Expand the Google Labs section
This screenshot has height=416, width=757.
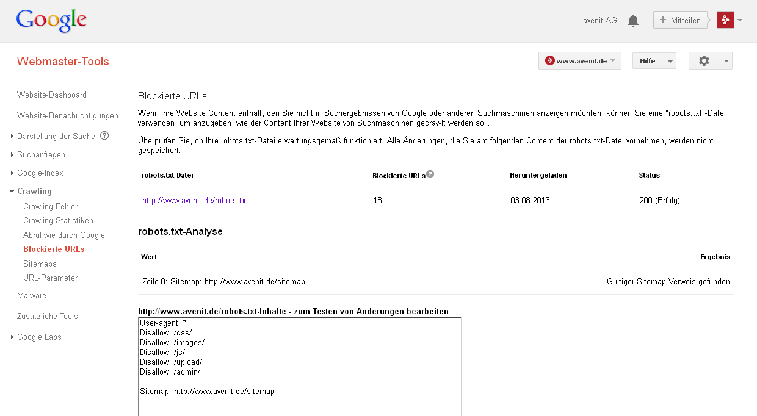(x=12, y=337)
